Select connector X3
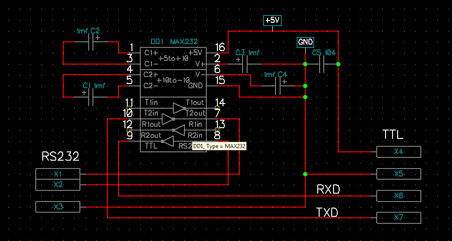 (58, 207)
